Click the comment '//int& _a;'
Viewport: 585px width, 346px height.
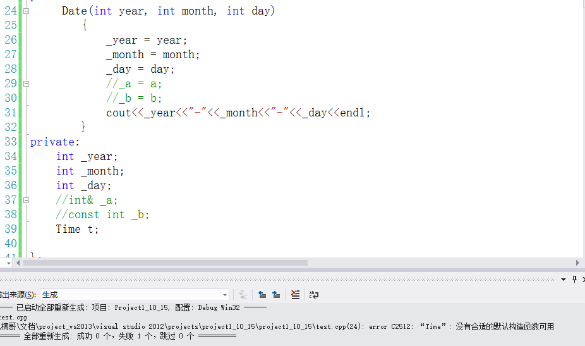[x=87, y=201]
